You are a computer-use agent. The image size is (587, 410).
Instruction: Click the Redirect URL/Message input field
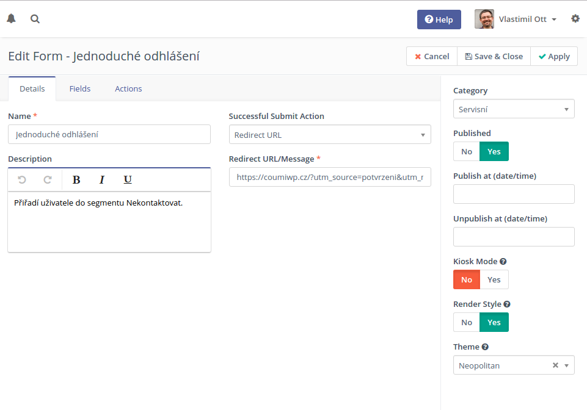tap(330, 177)
